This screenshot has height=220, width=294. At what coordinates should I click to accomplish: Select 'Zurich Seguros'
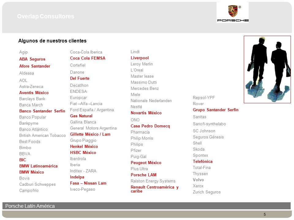[x=207, y=192]
